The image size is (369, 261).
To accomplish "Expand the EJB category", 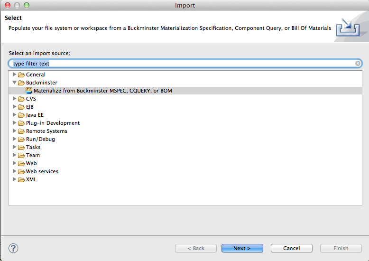I will pos(14,107).
